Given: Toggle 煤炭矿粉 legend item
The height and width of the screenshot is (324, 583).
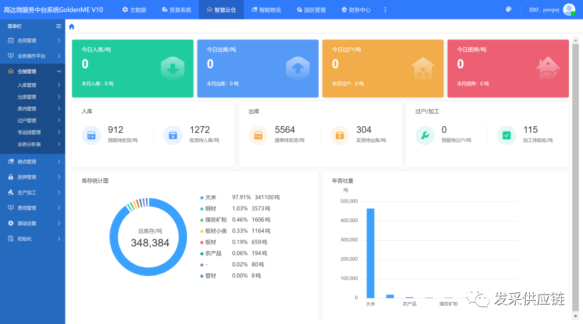Looking at the screenshot, I should (213, 220).
